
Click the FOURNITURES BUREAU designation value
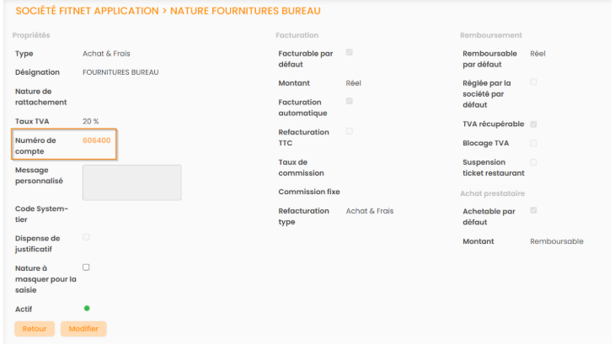click(120, 72)
